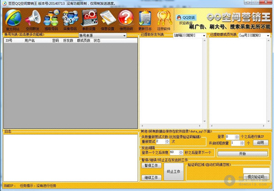Click the group members list scroll-left arrow
This screenshot has width=274, height=191.
coord(212,126)
